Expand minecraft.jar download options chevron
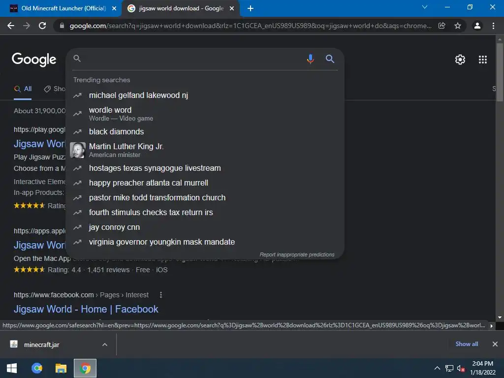Image resolution: width=504 pixels, height=378 pixels. pos(104,345)
